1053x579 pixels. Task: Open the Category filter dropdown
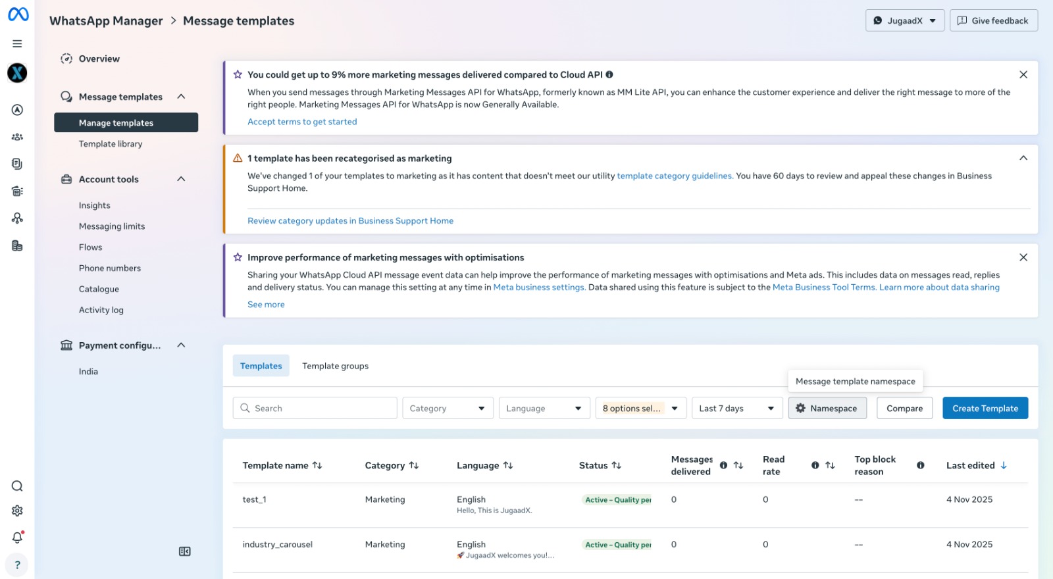coord(448,408)
